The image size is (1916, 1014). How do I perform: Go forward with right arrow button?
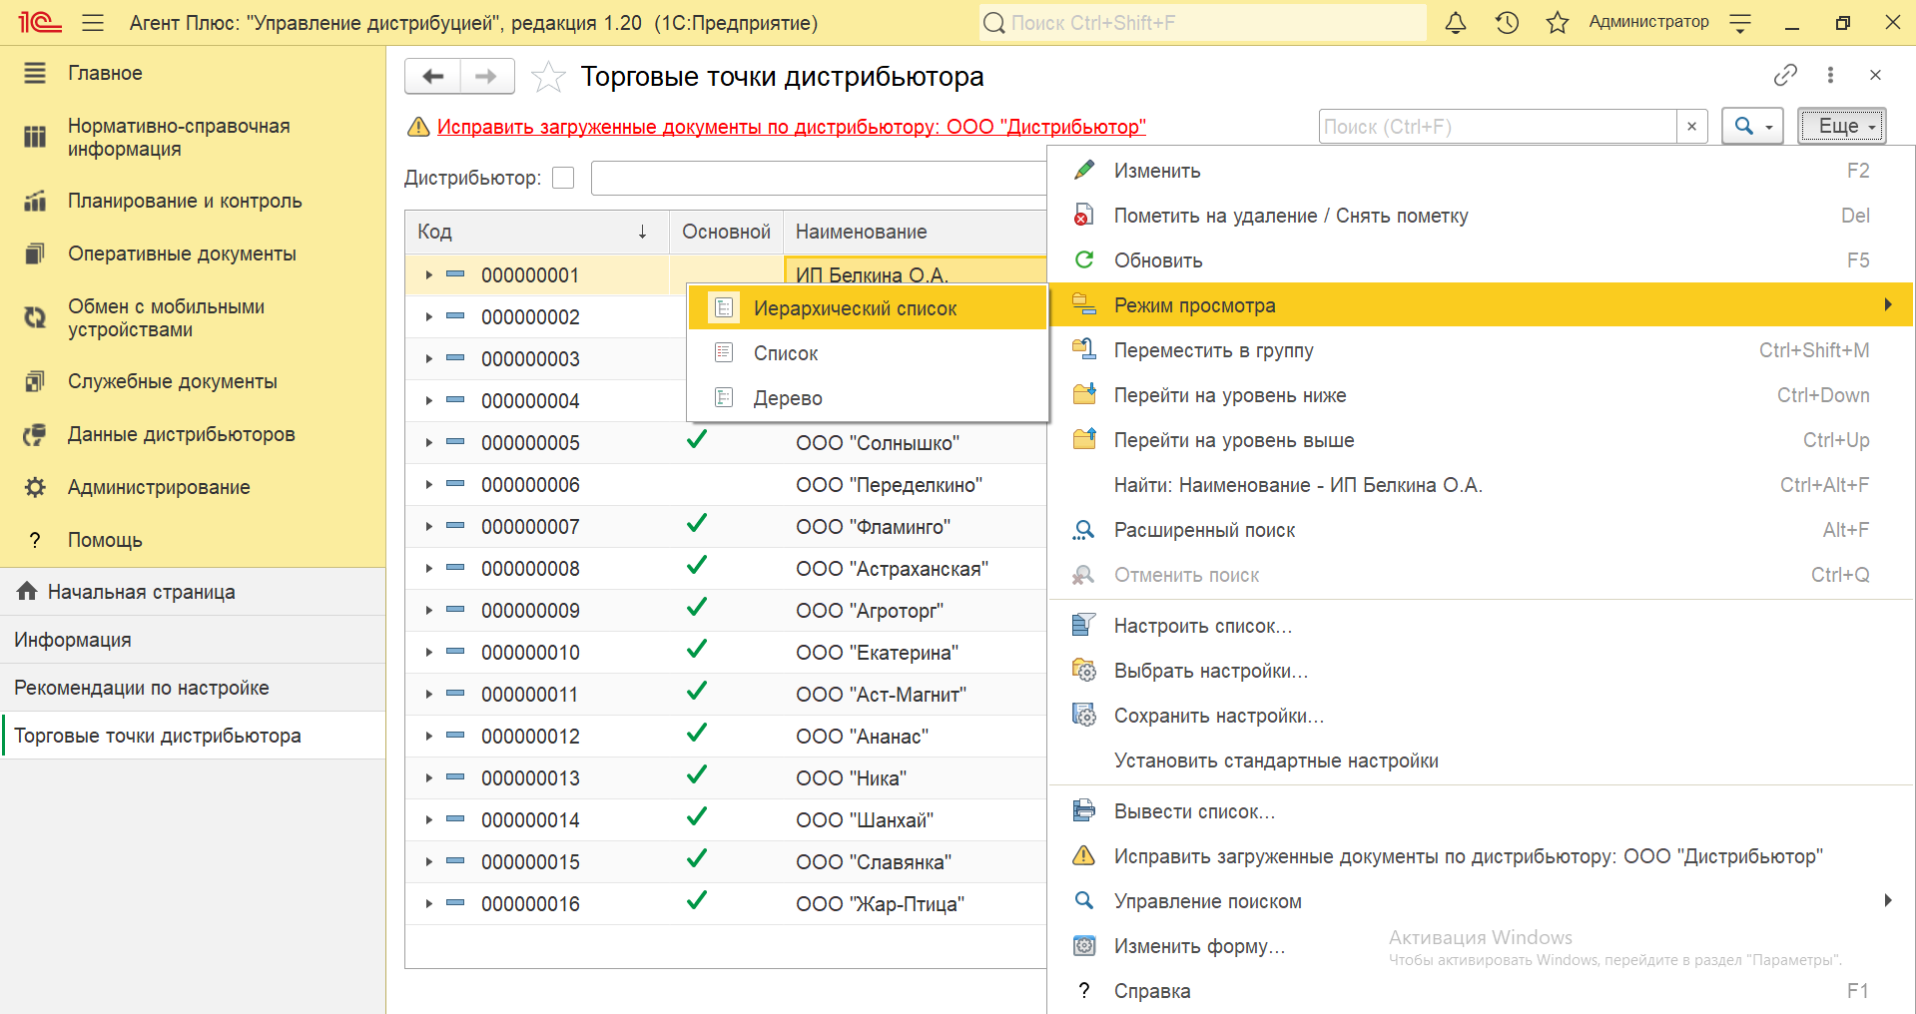(486, 77)
